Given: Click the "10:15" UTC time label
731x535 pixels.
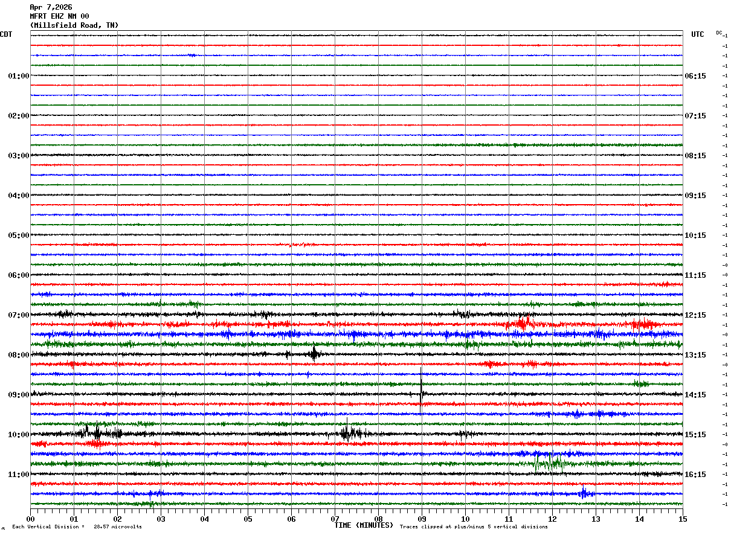Looking at the screenshot, I should 695,235.
